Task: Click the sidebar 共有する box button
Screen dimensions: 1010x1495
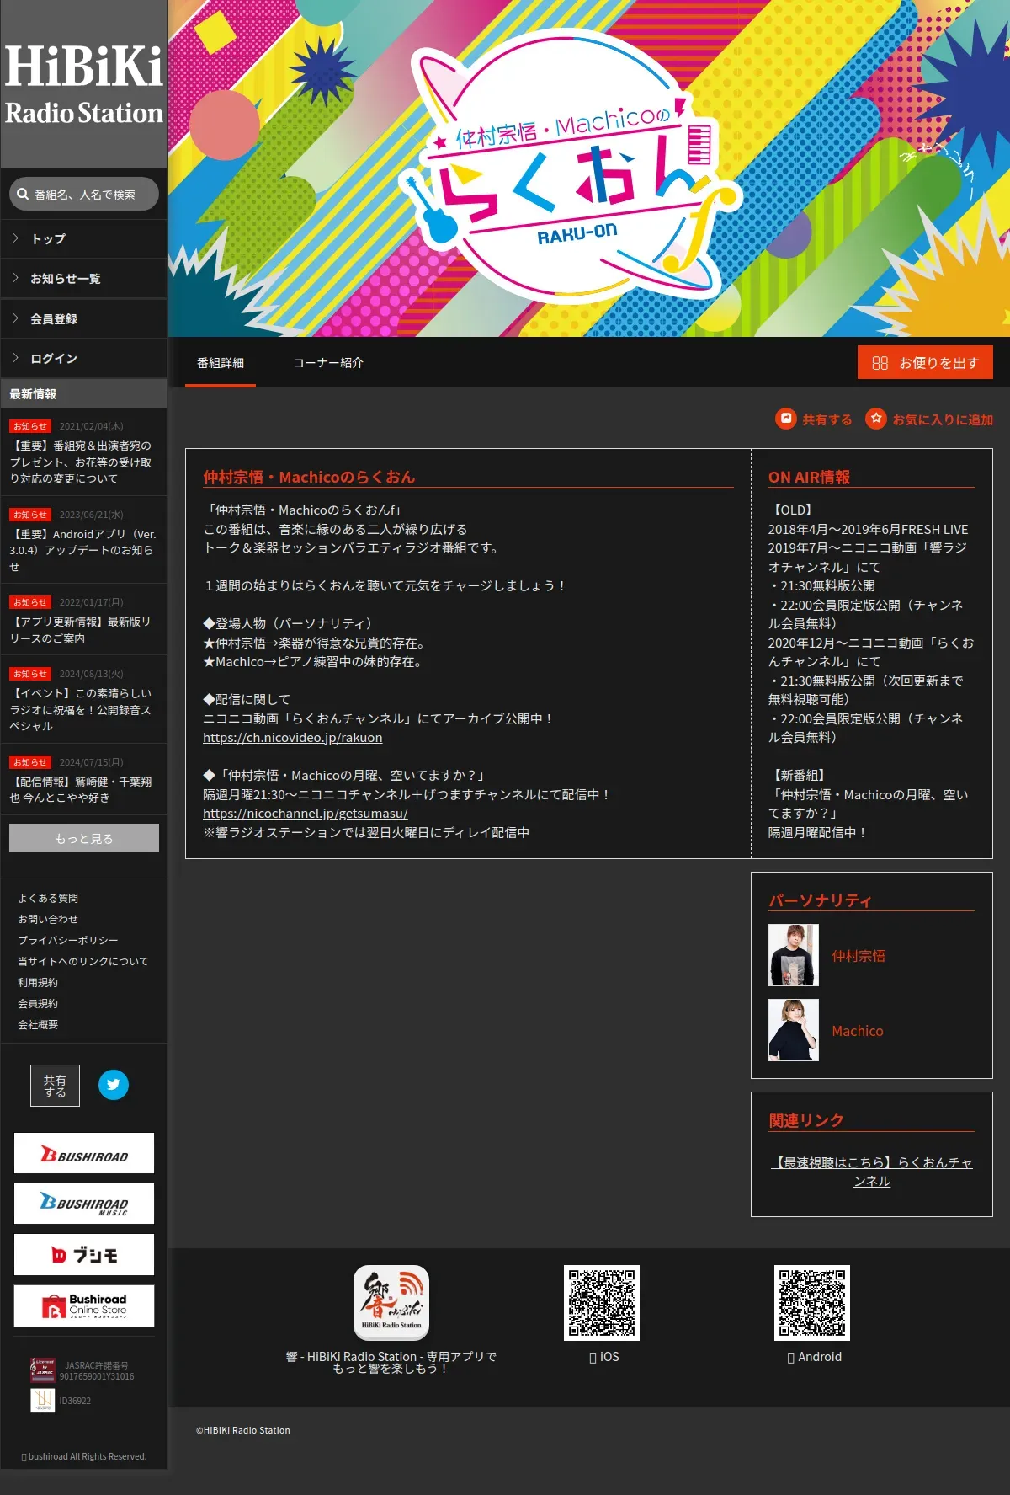Action: 56,1086
